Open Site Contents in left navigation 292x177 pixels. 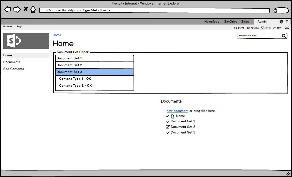coord(14,69)
